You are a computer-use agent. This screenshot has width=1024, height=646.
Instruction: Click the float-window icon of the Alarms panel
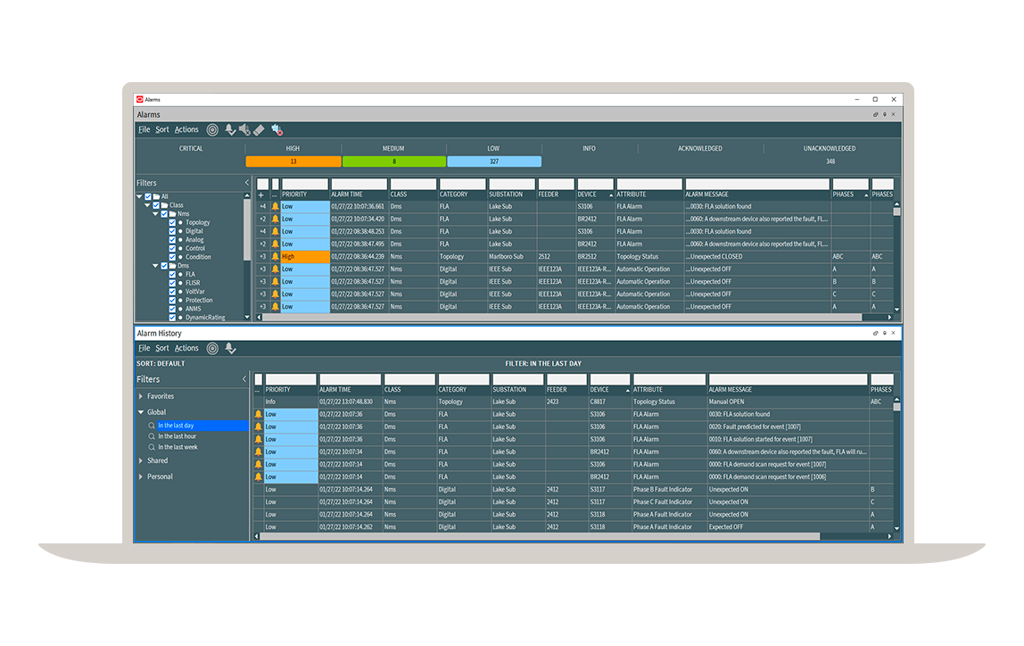pyautogui.click(x=876, y=114)
